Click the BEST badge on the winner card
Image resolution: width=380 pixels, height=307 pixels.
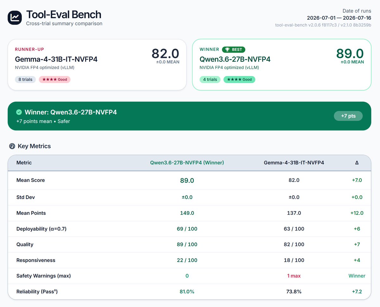tap(233, 49)
